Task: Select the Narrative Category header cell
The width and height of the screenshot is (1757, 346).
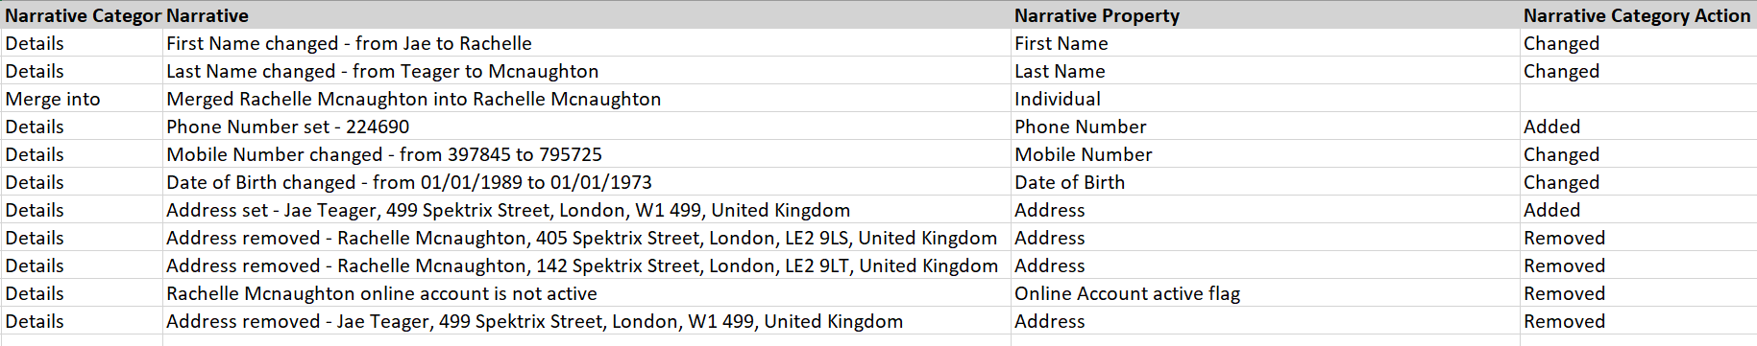Action: 82,15
